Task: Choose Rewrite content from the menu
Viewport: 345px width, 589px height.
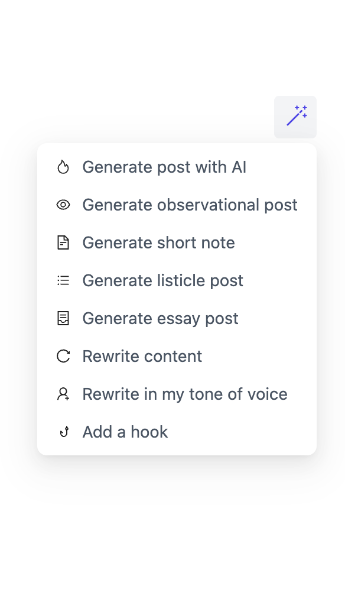Action: click(142, 356)
